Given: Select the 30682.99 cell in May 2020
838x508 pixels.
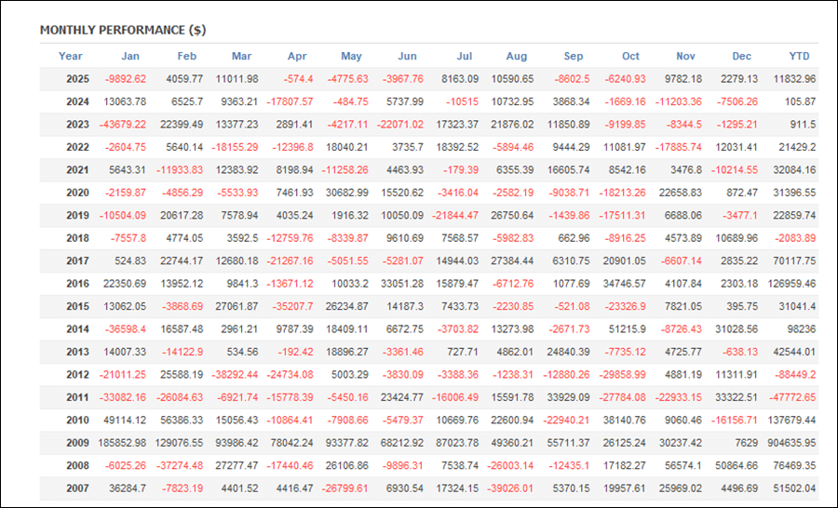Looking at the screenshot, I should point(344,193).
